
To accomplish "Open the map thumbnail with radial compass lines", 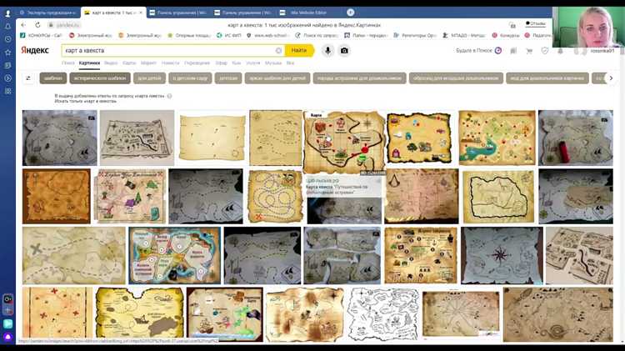I will [x=461, y=314].
